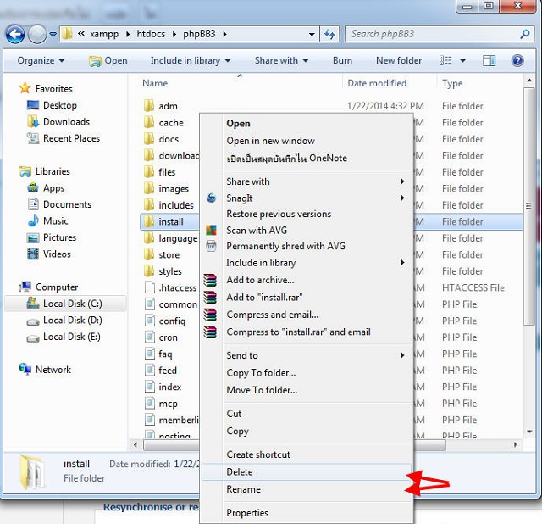
Task: Select the config PHP file icon
Action: [x=149, y=321]
